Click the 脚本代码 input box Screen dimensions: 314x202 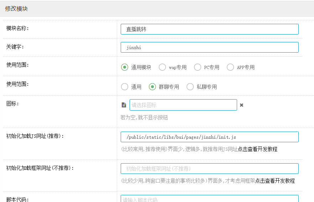pyautogui.click(x=209, y=199)
